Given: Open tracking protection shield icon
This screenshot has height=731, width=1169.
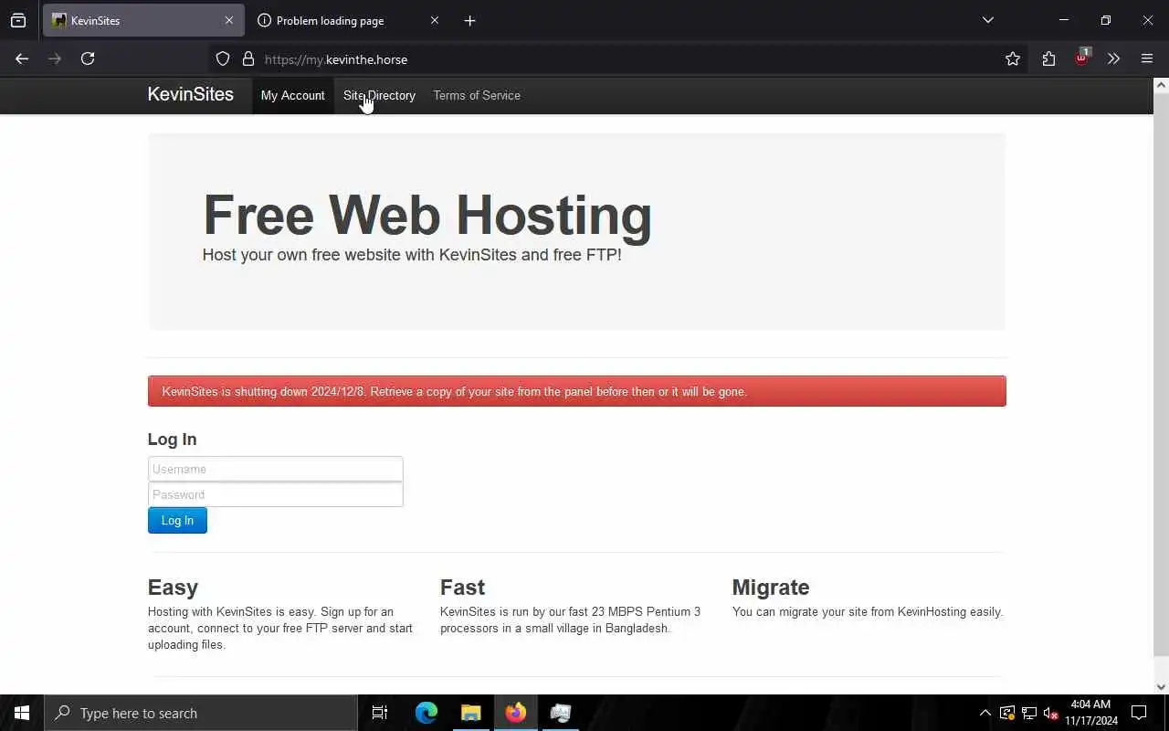Looking at the screenshot, I should point(223,58).
